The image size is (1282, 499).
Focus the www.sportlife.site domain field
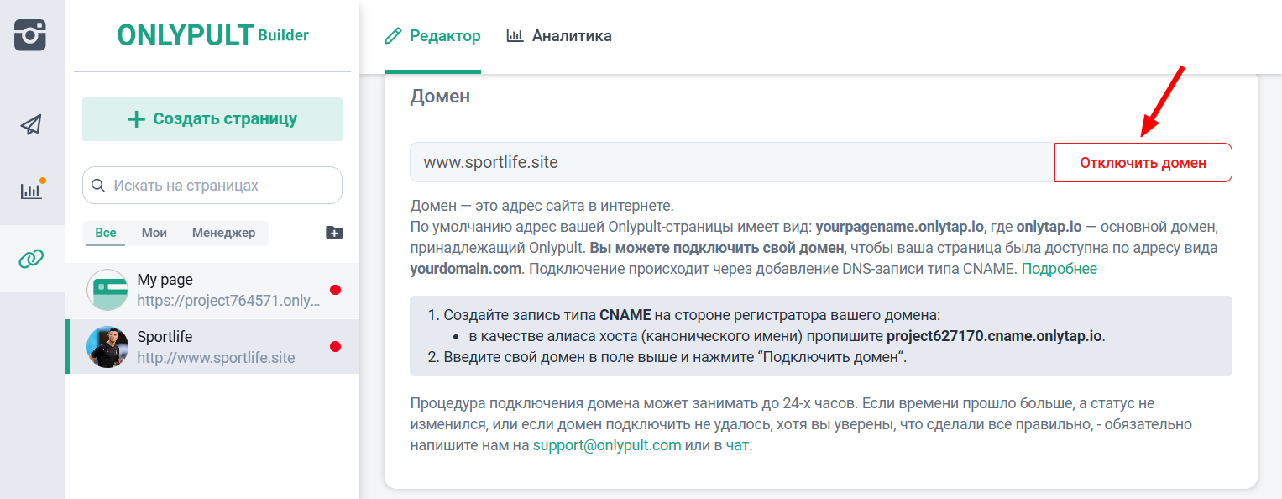click(731, 163)
